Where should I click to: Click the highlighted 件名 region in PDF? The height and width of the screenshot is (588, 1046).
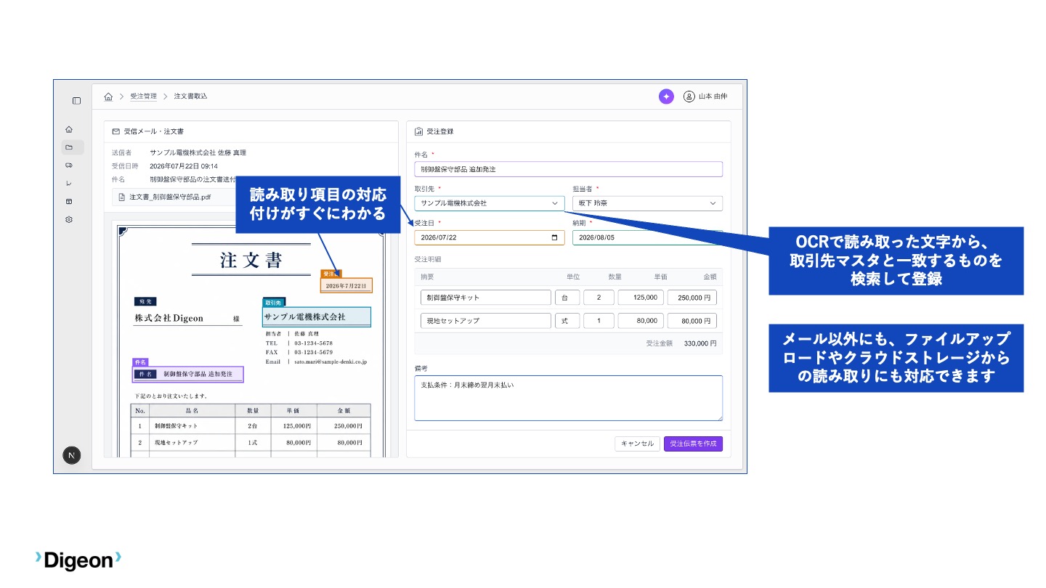pos(187,374)
